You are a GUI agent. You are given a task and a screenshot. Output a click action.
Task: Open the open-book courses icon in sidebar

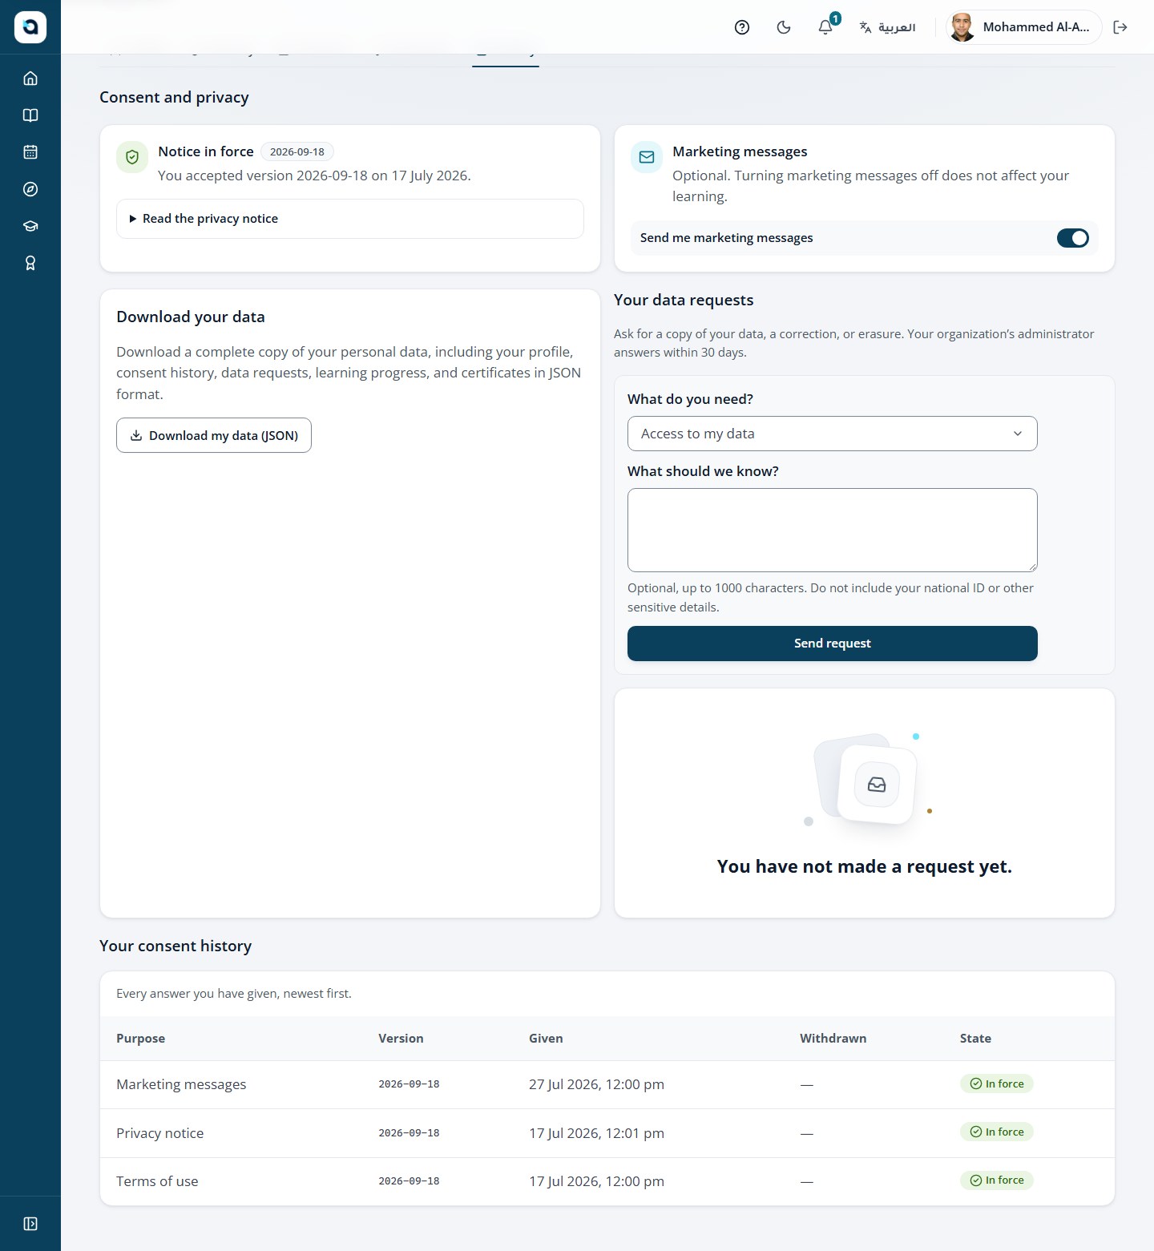[x=30, y=115]
